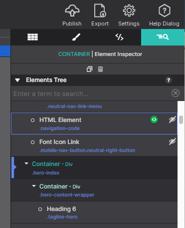This screenshot has height=228, width=185.
Task: Click the green code badge on HTML Element
Action: tap(154, 119)
